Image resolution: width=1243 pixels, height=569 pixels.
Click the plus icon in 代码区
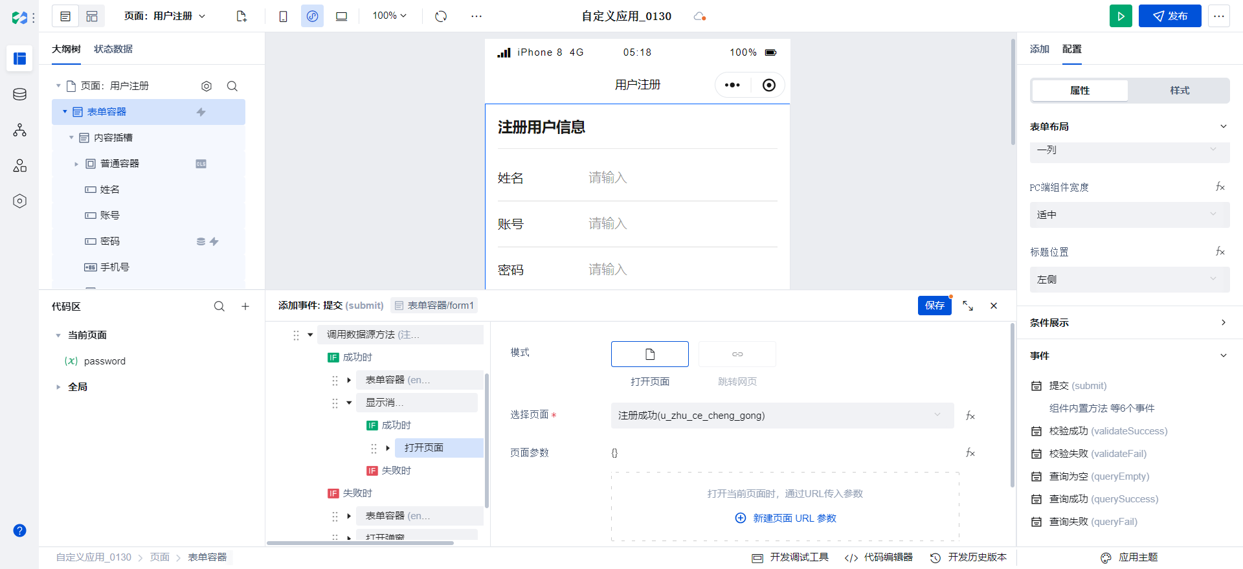point(245,307)
